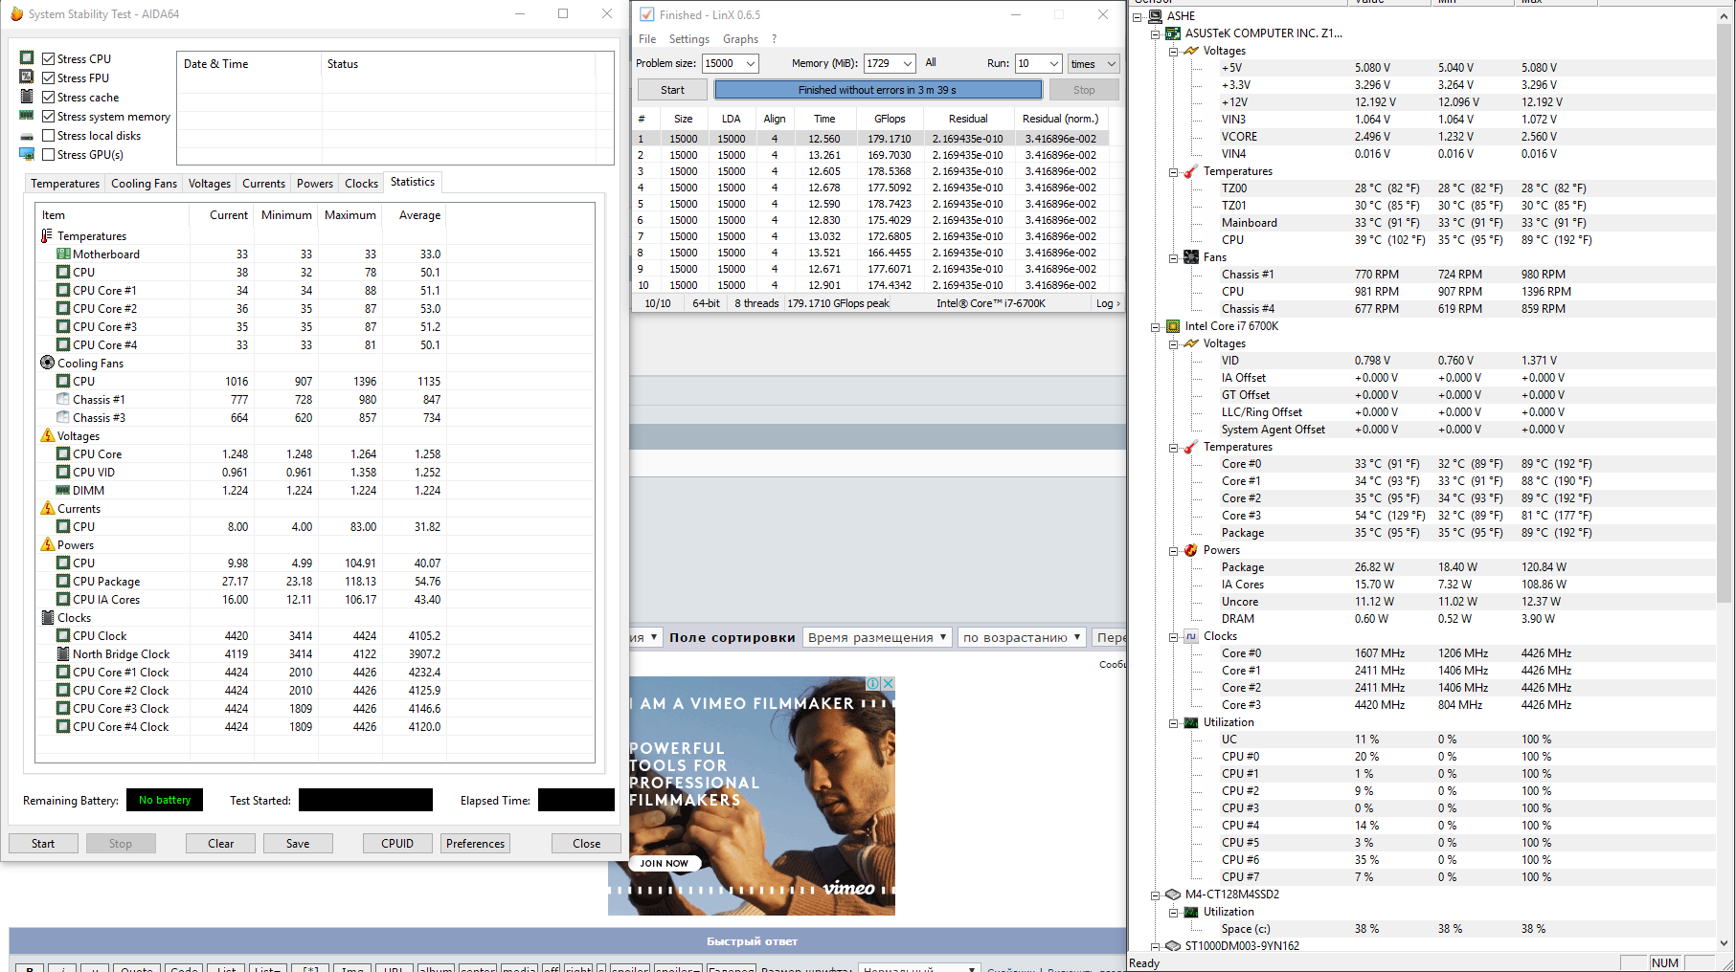Click JOIN NOW on the Vimeo ad
This screenshot has width=1736, height=972.
coord(665,863)
